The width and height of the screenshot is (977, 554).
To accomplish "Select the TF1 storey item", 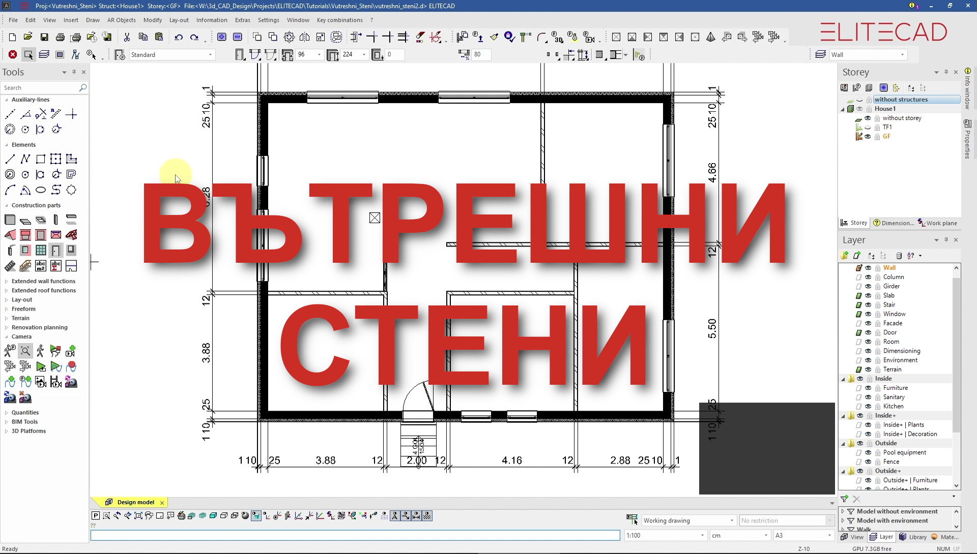I will click(887, 127).
